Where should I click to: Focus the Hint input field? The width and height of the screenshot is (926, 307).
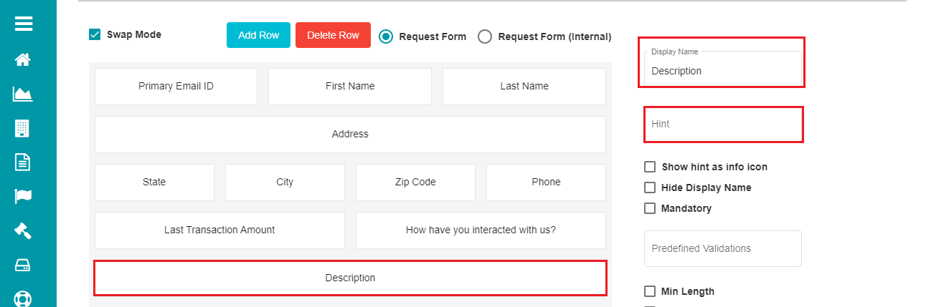coord(722,124)
